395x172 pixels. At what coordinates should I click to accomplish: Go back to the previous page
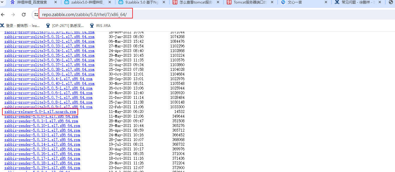[3, 14]
